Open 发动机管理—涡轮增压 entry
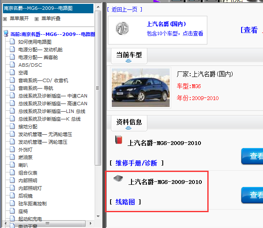This screenshot has height=228, width=263. [x=43, y=142]
